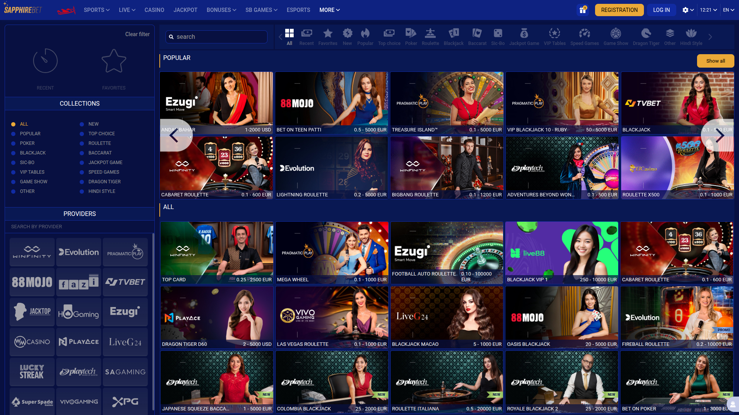Open the JACKPOT menu item
This screenshot has height=415, width=739.
[185, 10]
